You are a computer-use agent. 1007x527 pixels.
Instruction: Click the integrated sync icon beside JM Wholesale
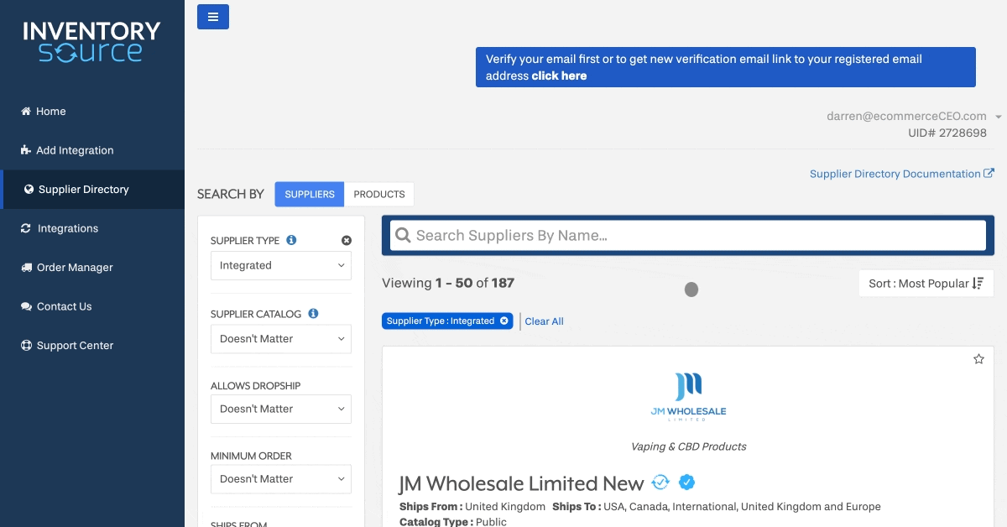[x=660, y=483]
